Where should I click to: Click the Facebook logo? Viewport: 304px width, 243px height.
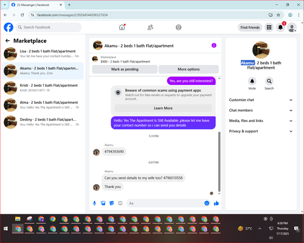pyautogui.click(x=9, y=27)
